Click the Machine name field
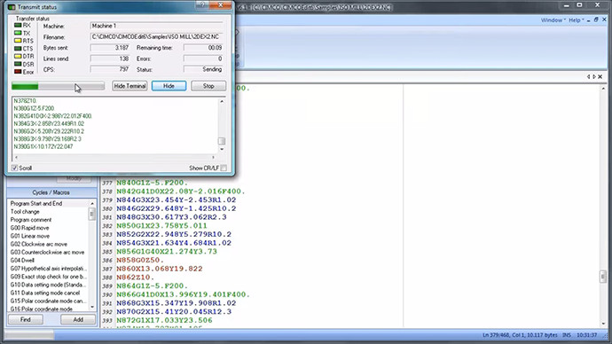 click(156, 26)
